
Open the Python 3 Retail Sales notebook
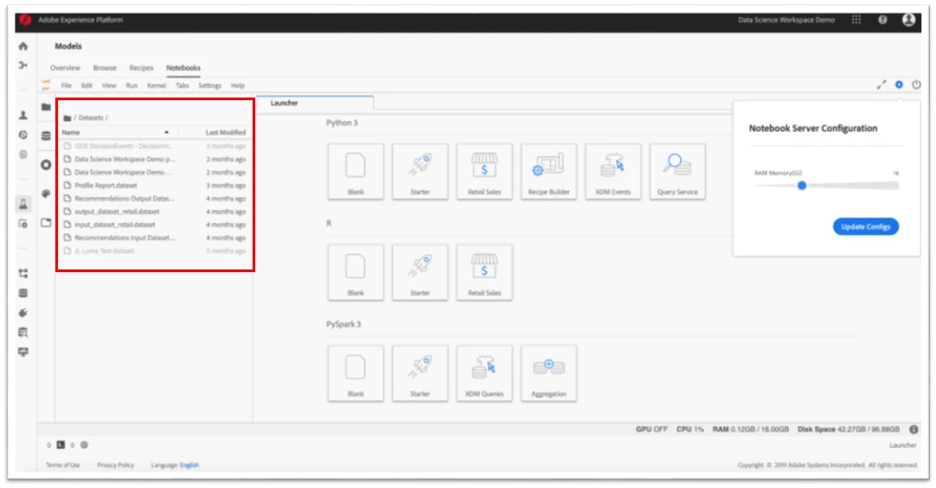pyautogui.click(x=484, y=172)
